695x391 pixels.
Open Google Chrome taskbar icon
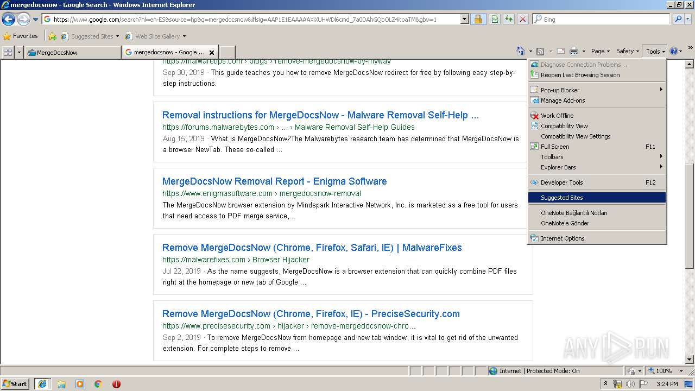coord(98,384)
